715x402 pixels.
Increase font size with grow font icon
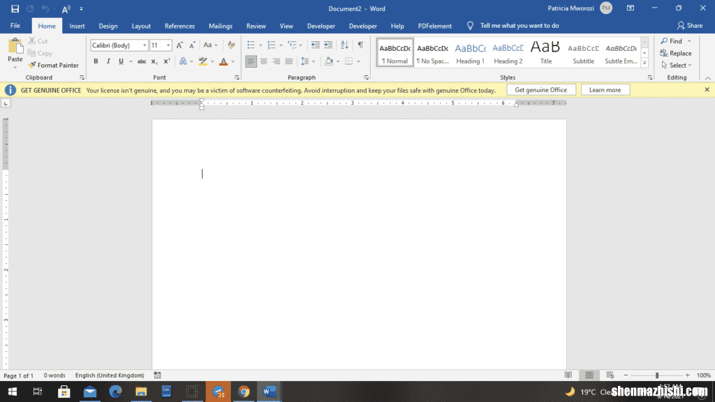(x=179, y=45)
